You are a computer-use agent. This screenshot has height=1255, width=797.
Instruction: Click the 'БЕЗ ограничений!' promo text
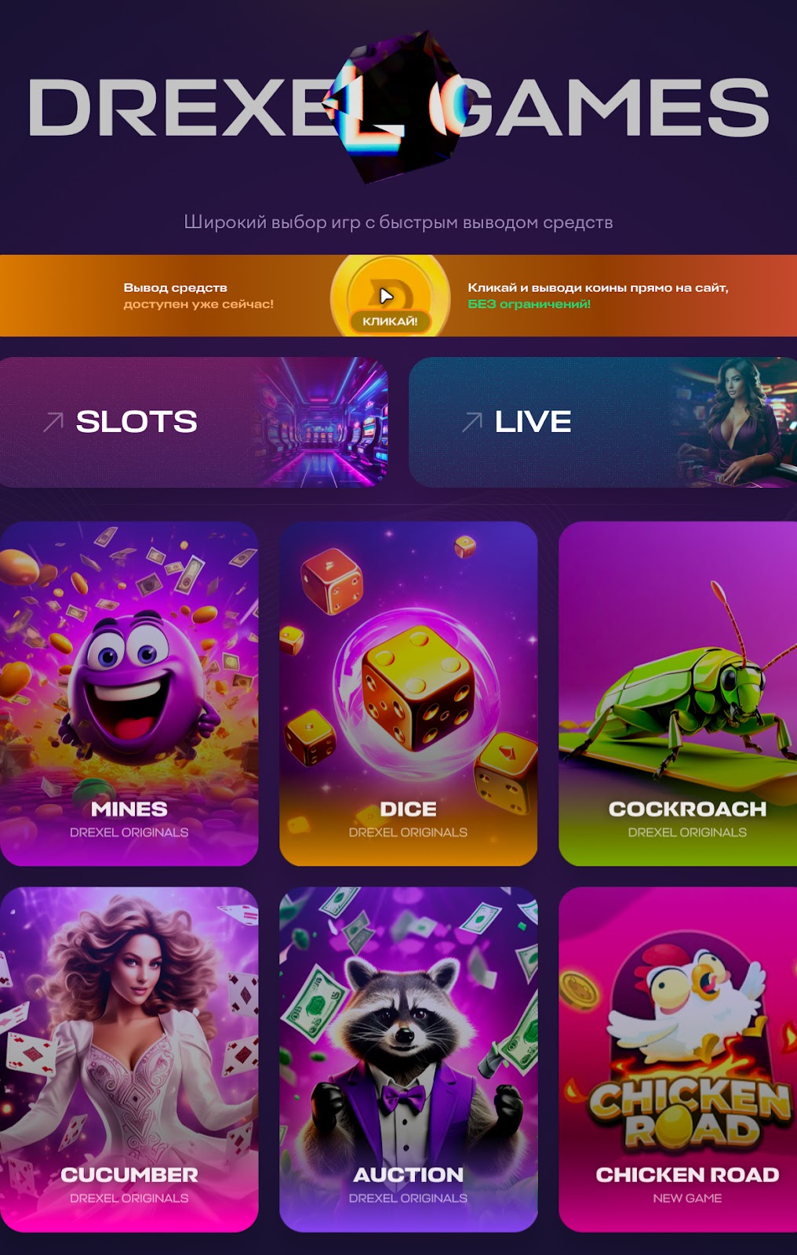530,304
